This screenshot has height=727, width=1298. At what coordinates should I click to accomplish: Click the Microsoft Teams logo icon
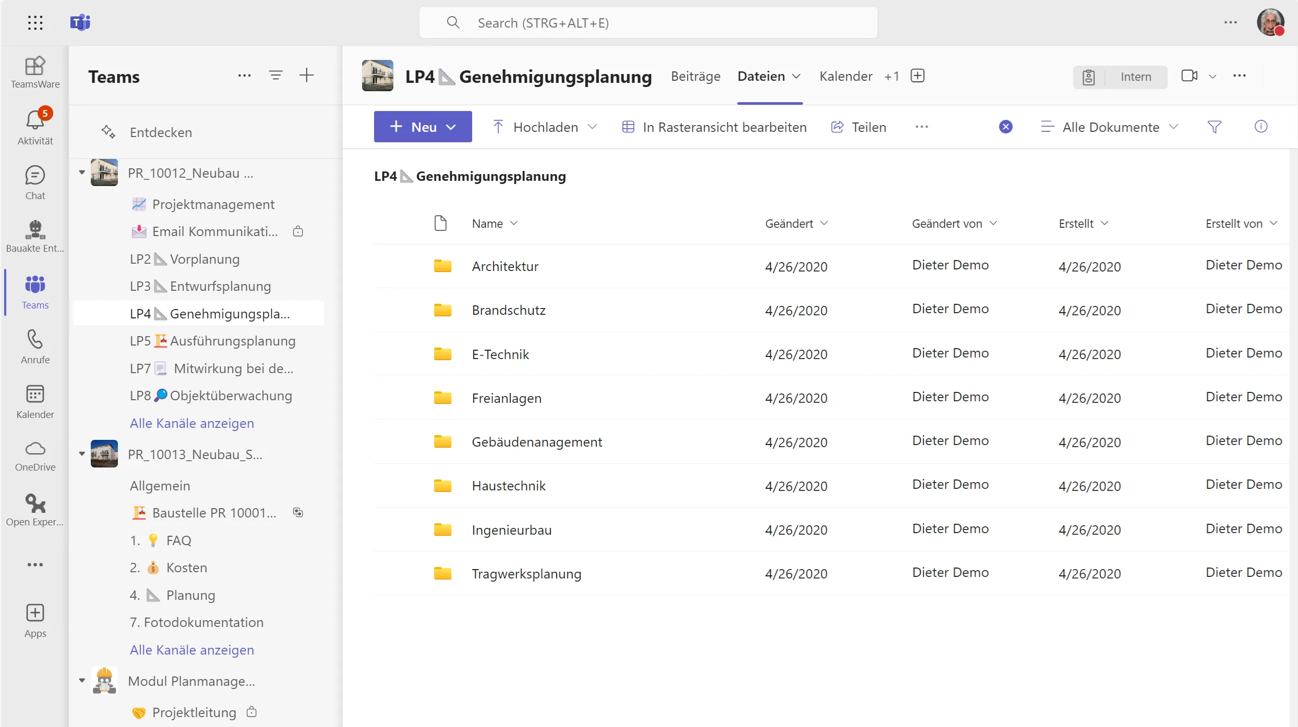(80, 22)
